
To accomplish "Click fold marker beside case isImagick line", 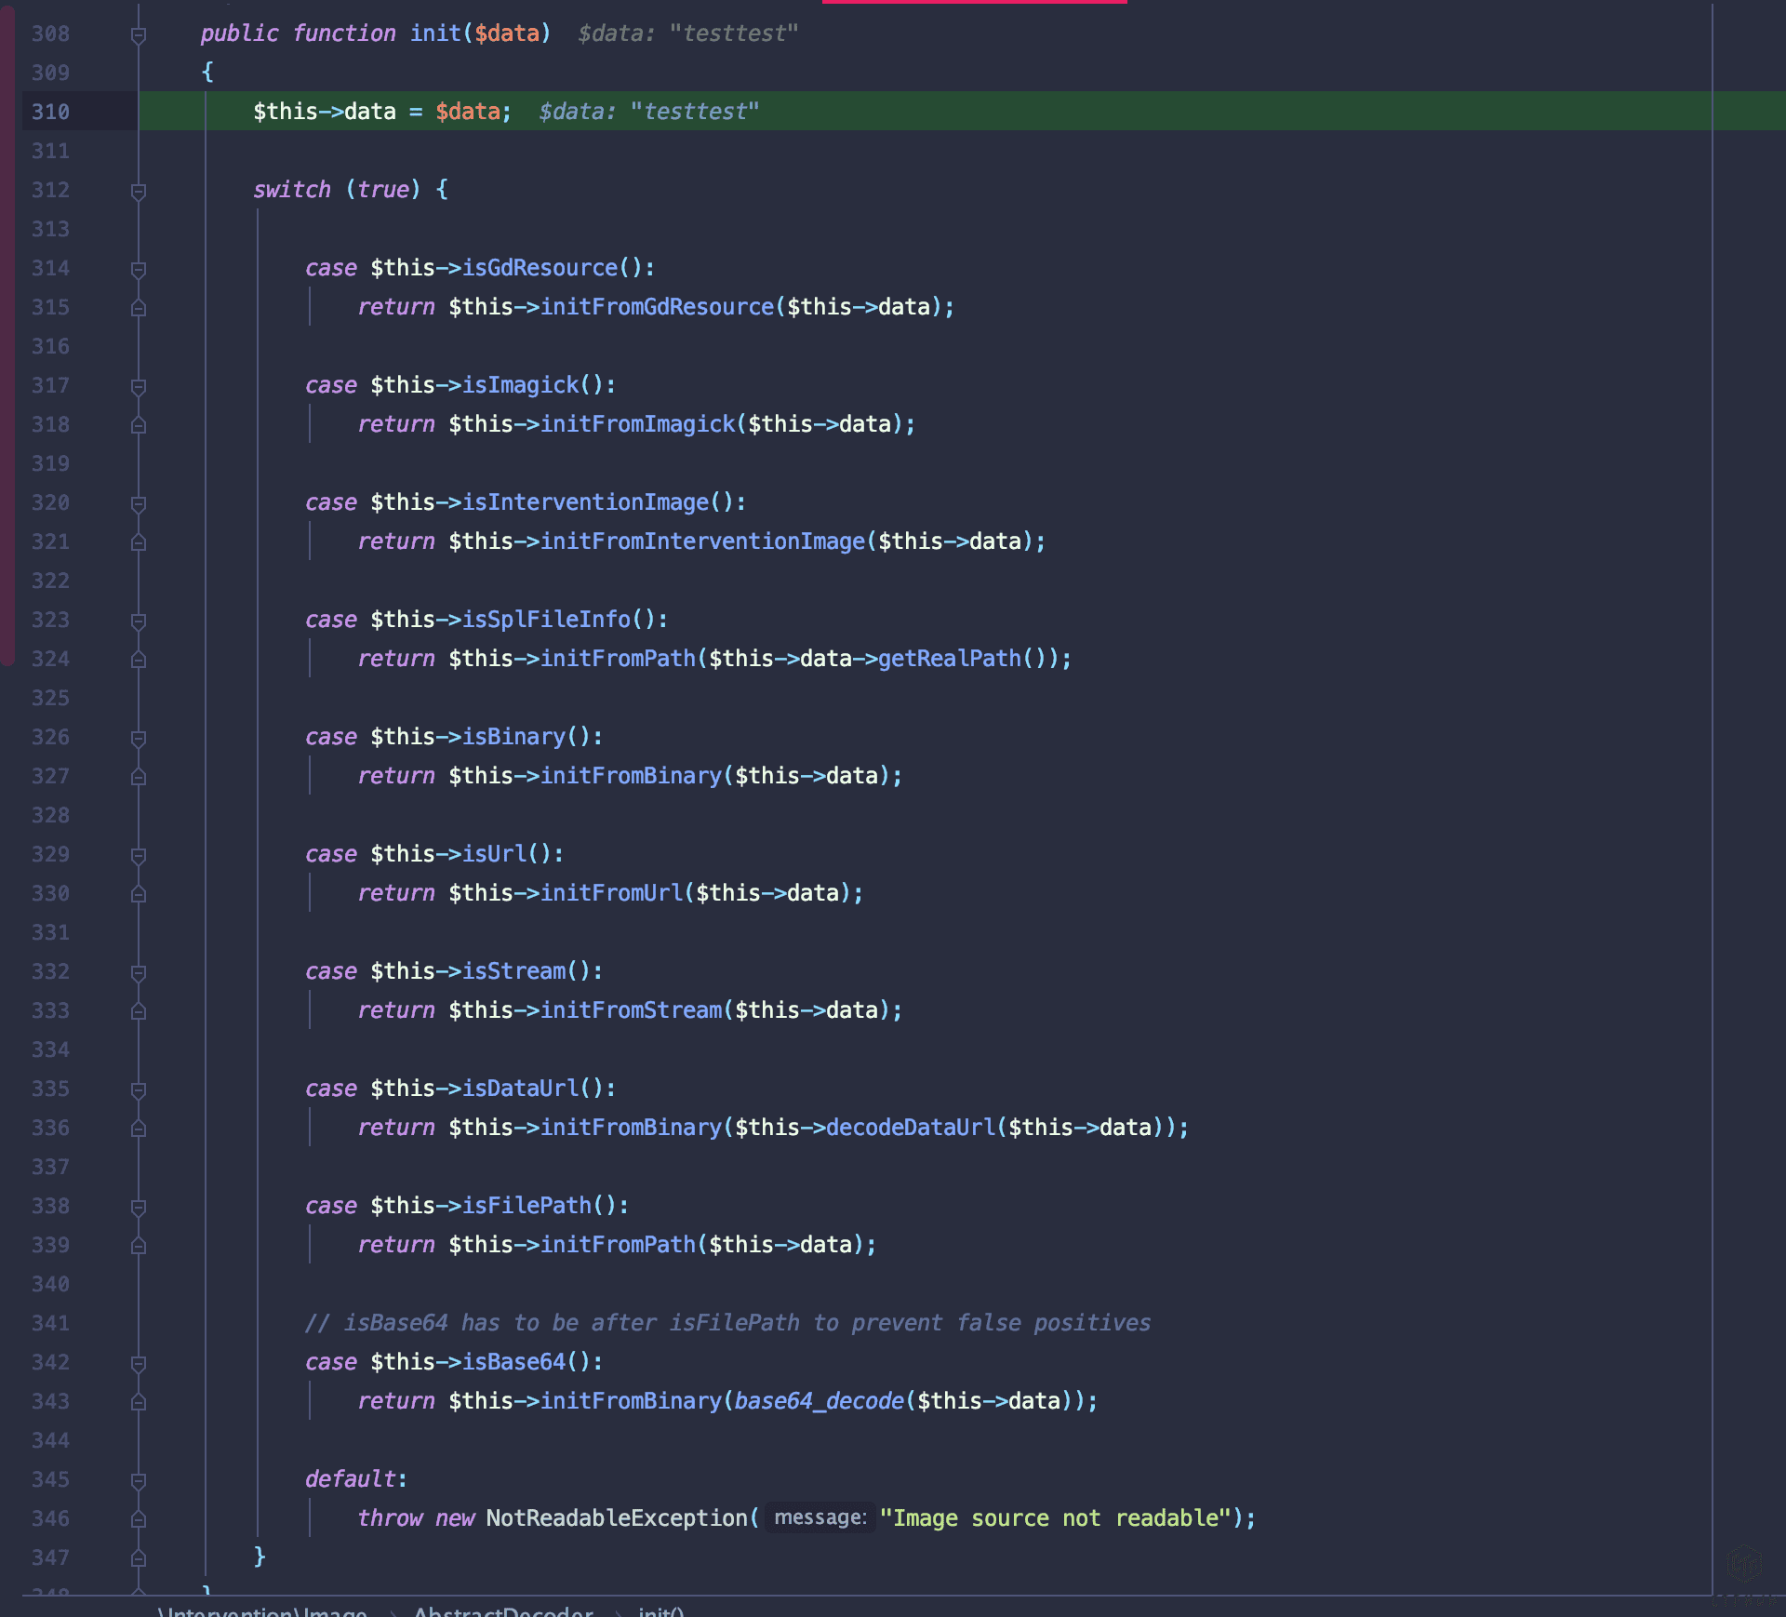I will [139, 387].
